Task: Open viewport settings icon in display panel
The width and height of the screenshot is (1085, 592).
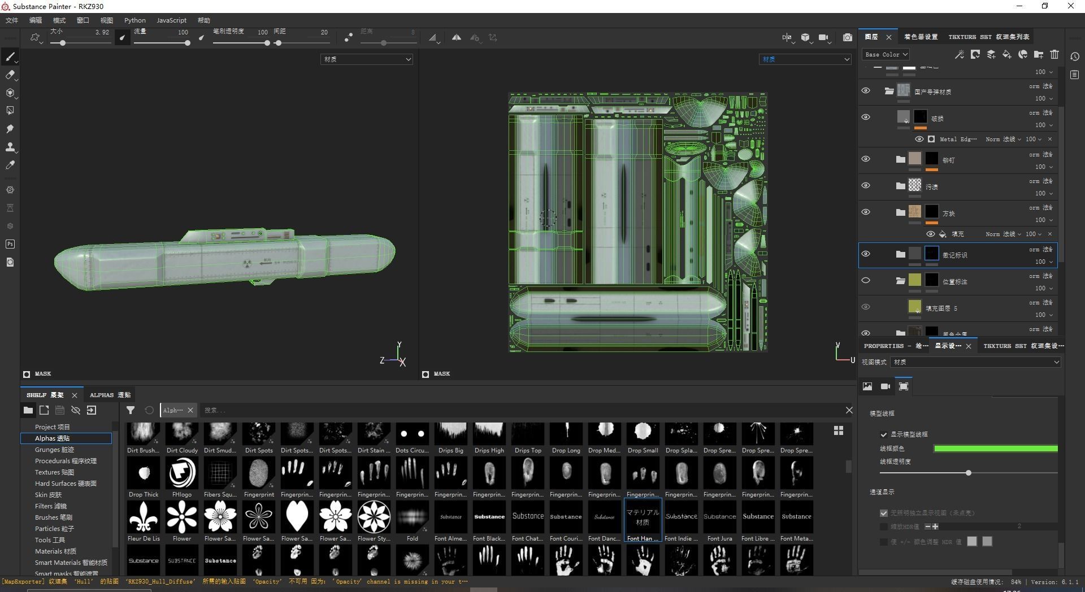Action: [x=904, y=386]
